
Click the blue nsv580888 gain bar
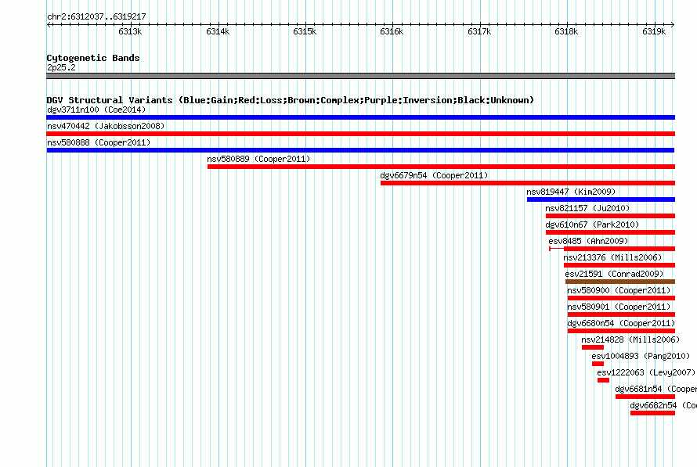click(360, 150)
